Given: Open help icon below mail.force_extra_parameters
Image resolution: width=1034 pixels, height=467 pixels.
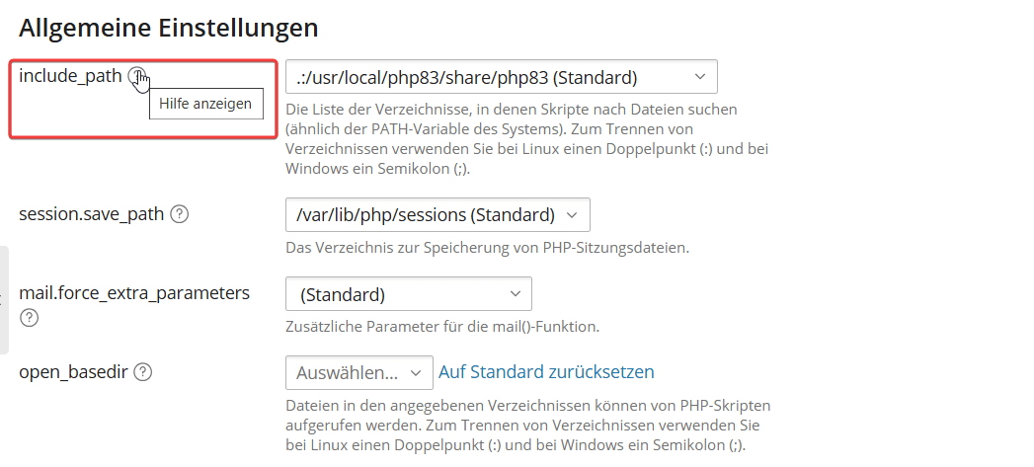Looking at the screenshot, I should [29, 318].
